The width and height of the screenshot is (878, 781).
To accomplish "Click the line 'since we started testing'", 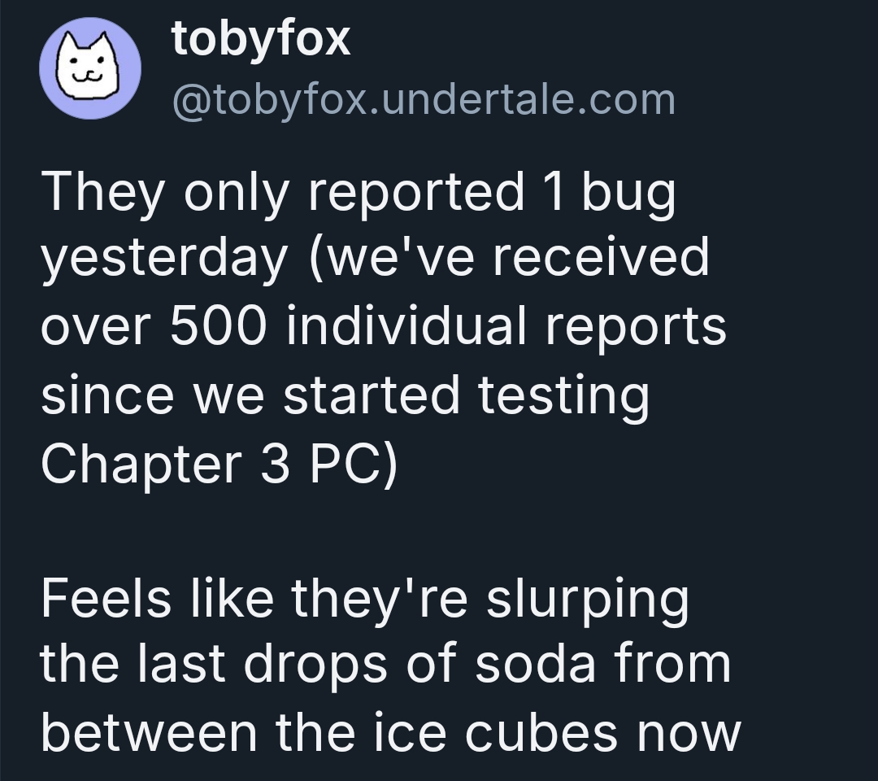I will 346,396.
